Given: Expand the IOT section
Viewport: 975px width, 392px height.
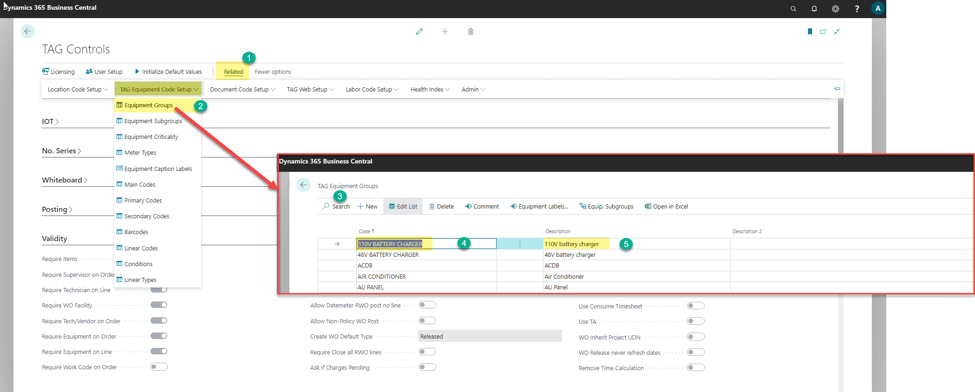Looking at the screenshot, I should pos(50,121).
